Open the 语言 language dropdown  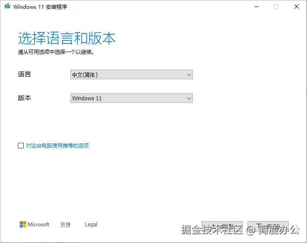pos(131,75)
